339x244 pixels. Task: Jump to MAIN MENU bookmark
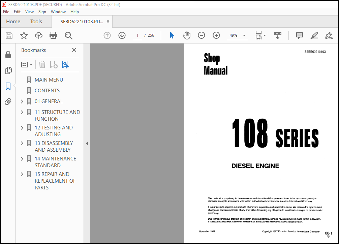[x=49, y=80]
